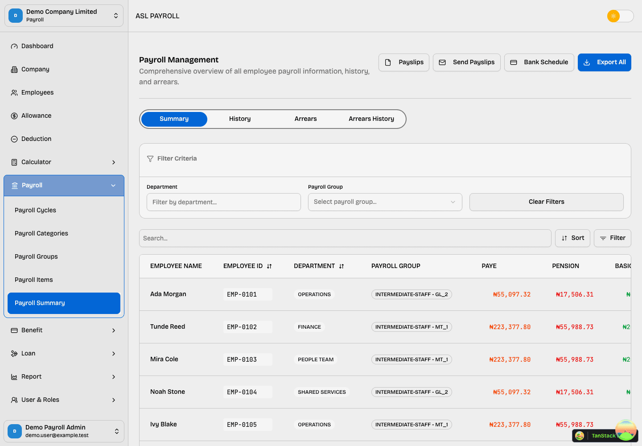Select the Deduction icon in sidebar
The height and width of the screenshot is (446, 642).
[14, 139]
